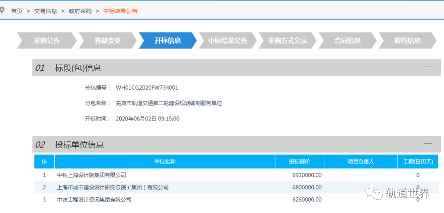Click the 工期(日历天) column header
The height and width of the screenshot is (213, 444).
(x=418, y=162)
